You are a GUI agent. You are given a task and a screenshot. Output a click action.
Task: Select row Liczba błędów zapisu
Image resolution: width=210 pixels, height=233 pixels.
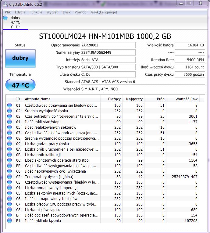[x=103, y=210]
